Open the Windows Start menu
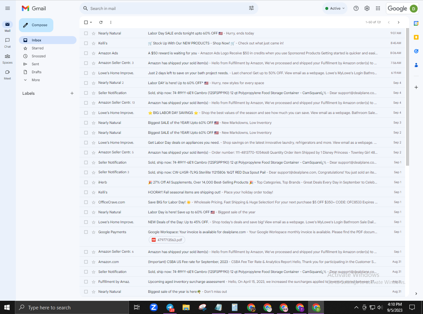Screen dimensions: 423x314 (x=7, y=307)
